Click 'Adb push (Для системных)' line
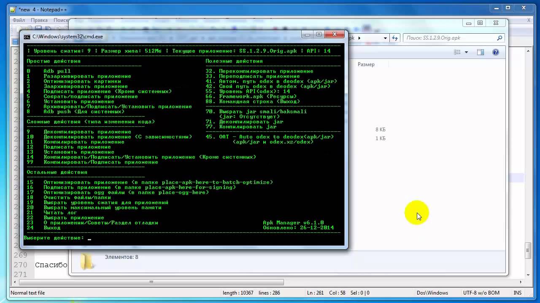 click(84, 112)
